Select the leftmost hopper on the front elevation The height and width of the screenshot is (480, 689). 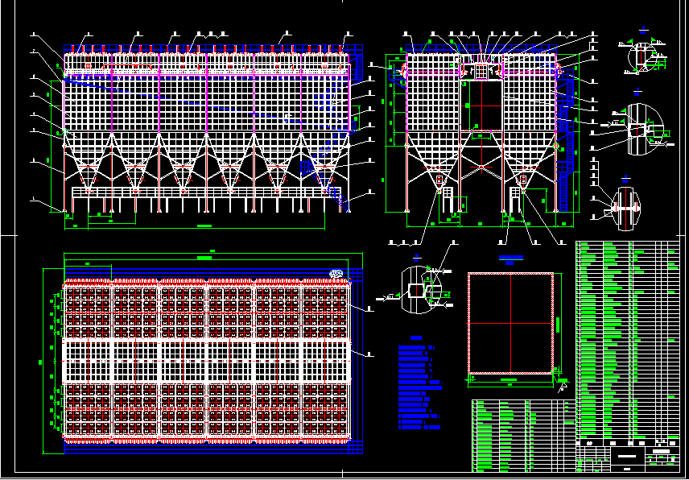[89, 162]
